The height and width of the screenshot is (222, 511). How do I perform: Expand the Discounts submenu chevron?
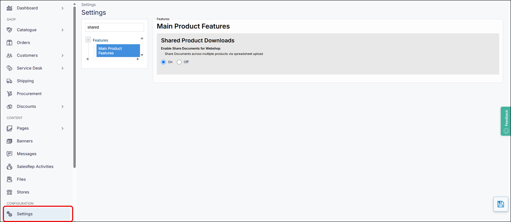(x=63, y=106)
